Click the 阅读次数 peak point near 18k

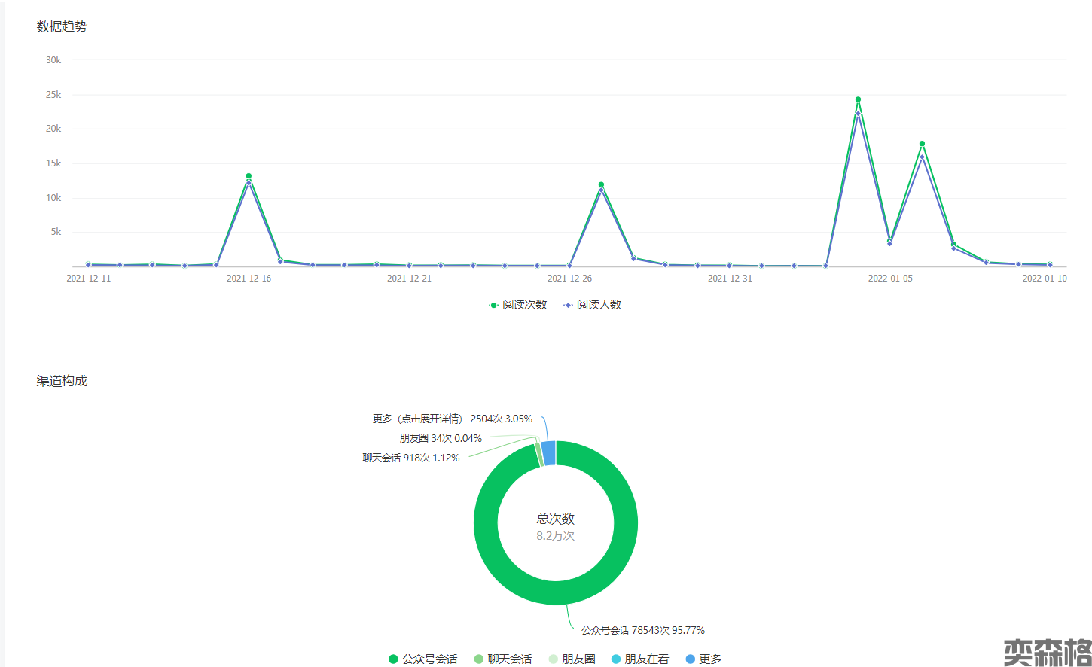(922, 144)
